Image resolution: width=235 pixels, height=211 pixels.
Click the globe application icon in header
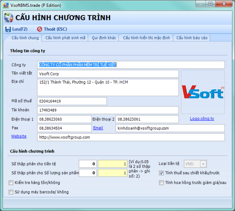(8, 18)
